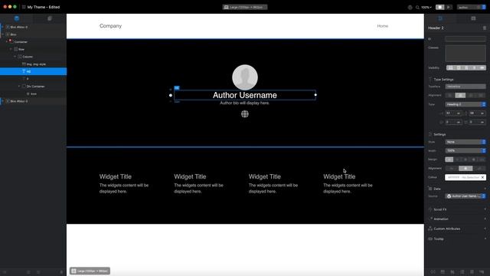Set type alignment to right
490x276 pixels.
point(470,95)
